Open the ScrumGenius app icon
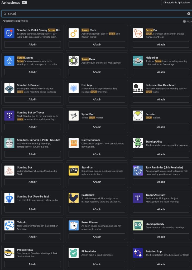The height and width of the screenshot is (270, 192). (x=9, y=61)
